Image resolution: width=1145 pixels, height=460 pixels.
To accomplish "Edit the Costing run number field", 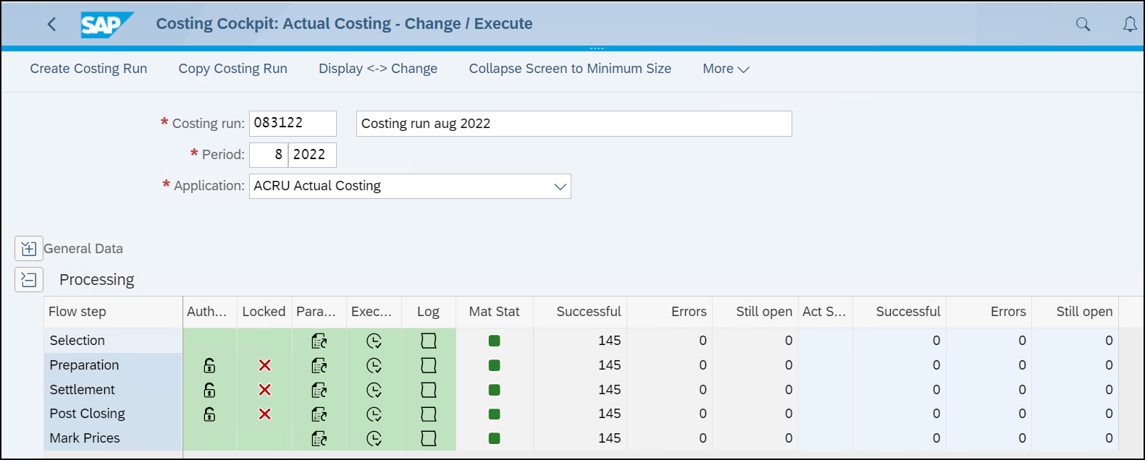I will [x=293, y=124].
